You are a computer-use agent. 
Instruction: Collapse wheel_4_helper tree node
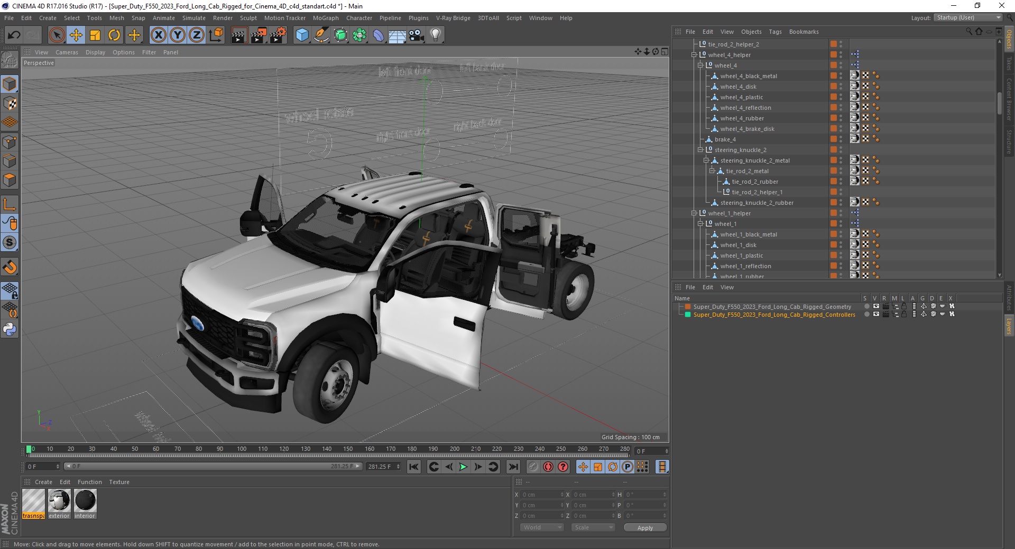coord(694,55)
